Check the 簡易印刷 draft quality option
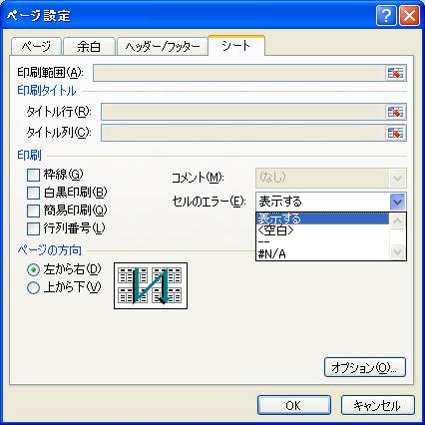The width and height of the screenshot is (425, 425). pyautogui.click(x=33, y=211)
